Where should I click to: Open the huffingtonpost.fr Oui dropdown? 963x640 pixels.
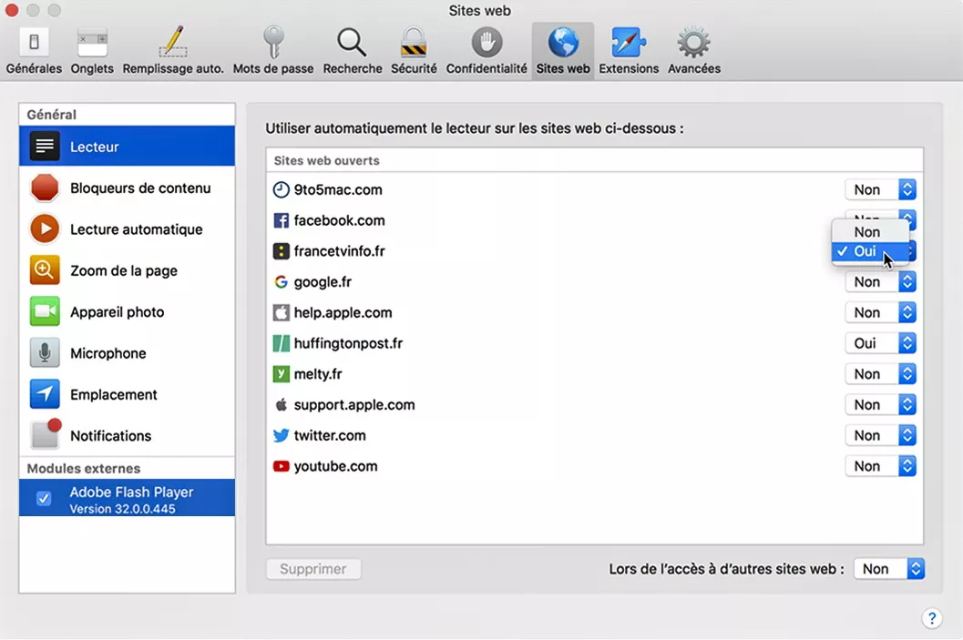coord(880,343)
